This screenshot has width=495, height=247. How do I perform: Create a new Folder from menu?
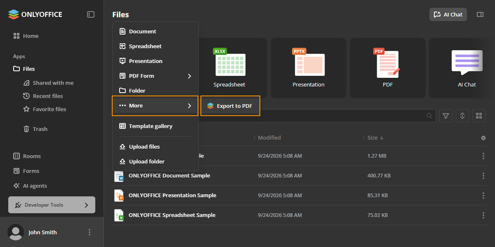[x=156, y=91]
